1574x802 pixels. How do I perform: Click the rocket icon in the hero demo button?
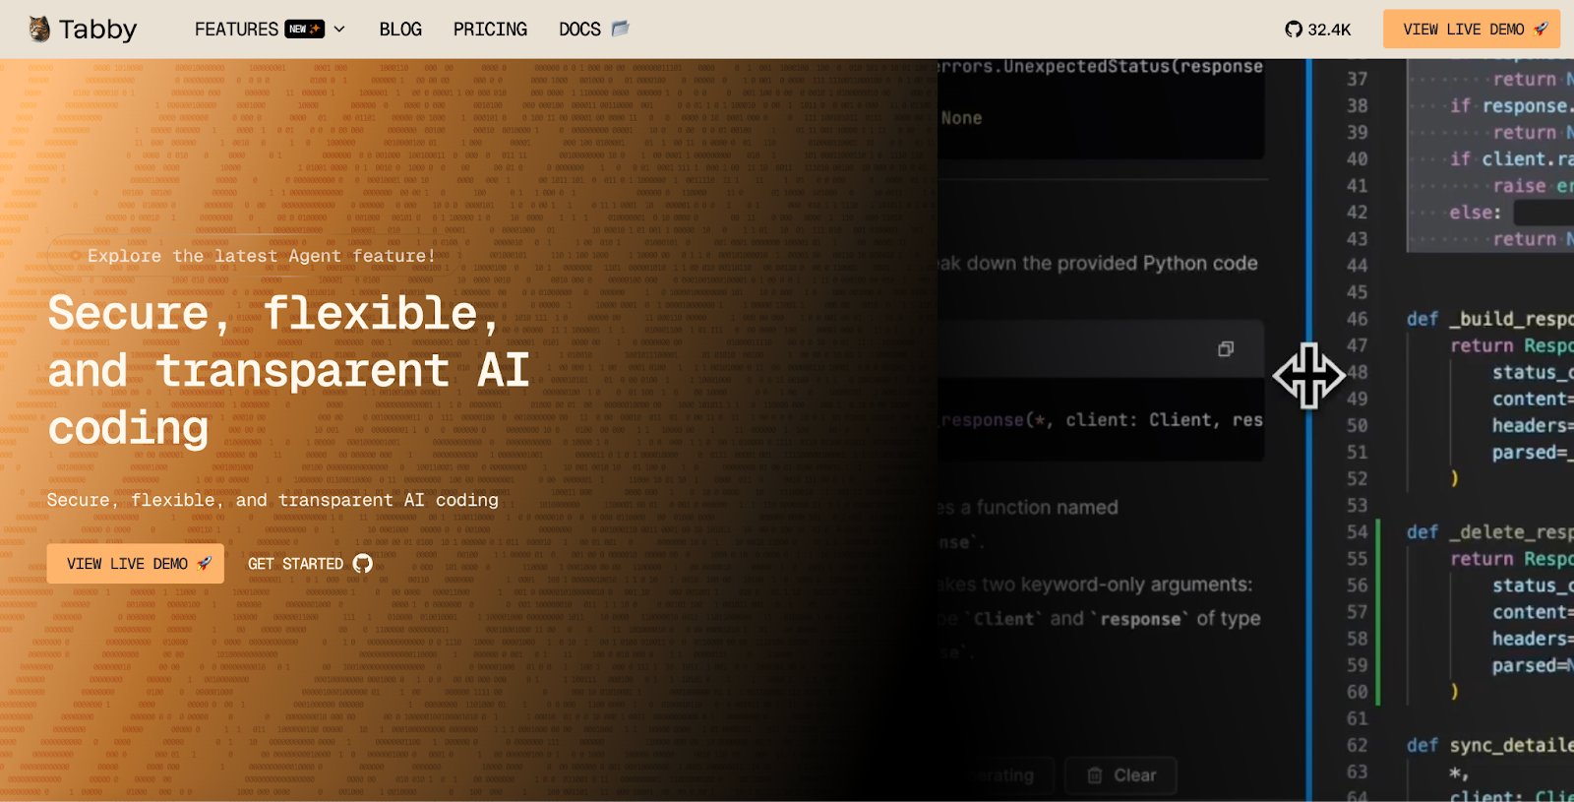click(205, 564)
